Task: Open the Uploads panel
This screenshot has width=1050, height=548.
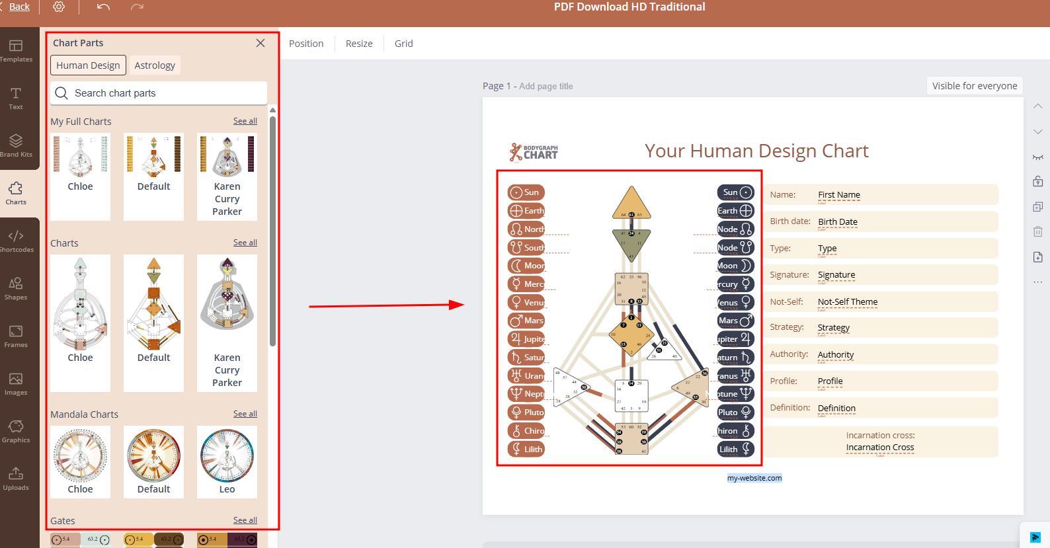Action: pyautogui.click(x=16, y=479)
